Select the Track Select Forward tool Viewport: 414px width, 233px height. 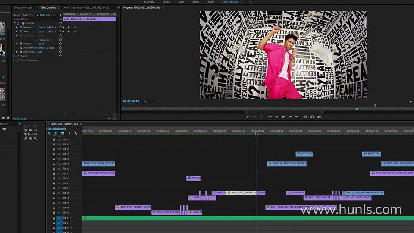pyautogui.click(x=30, y=126)
